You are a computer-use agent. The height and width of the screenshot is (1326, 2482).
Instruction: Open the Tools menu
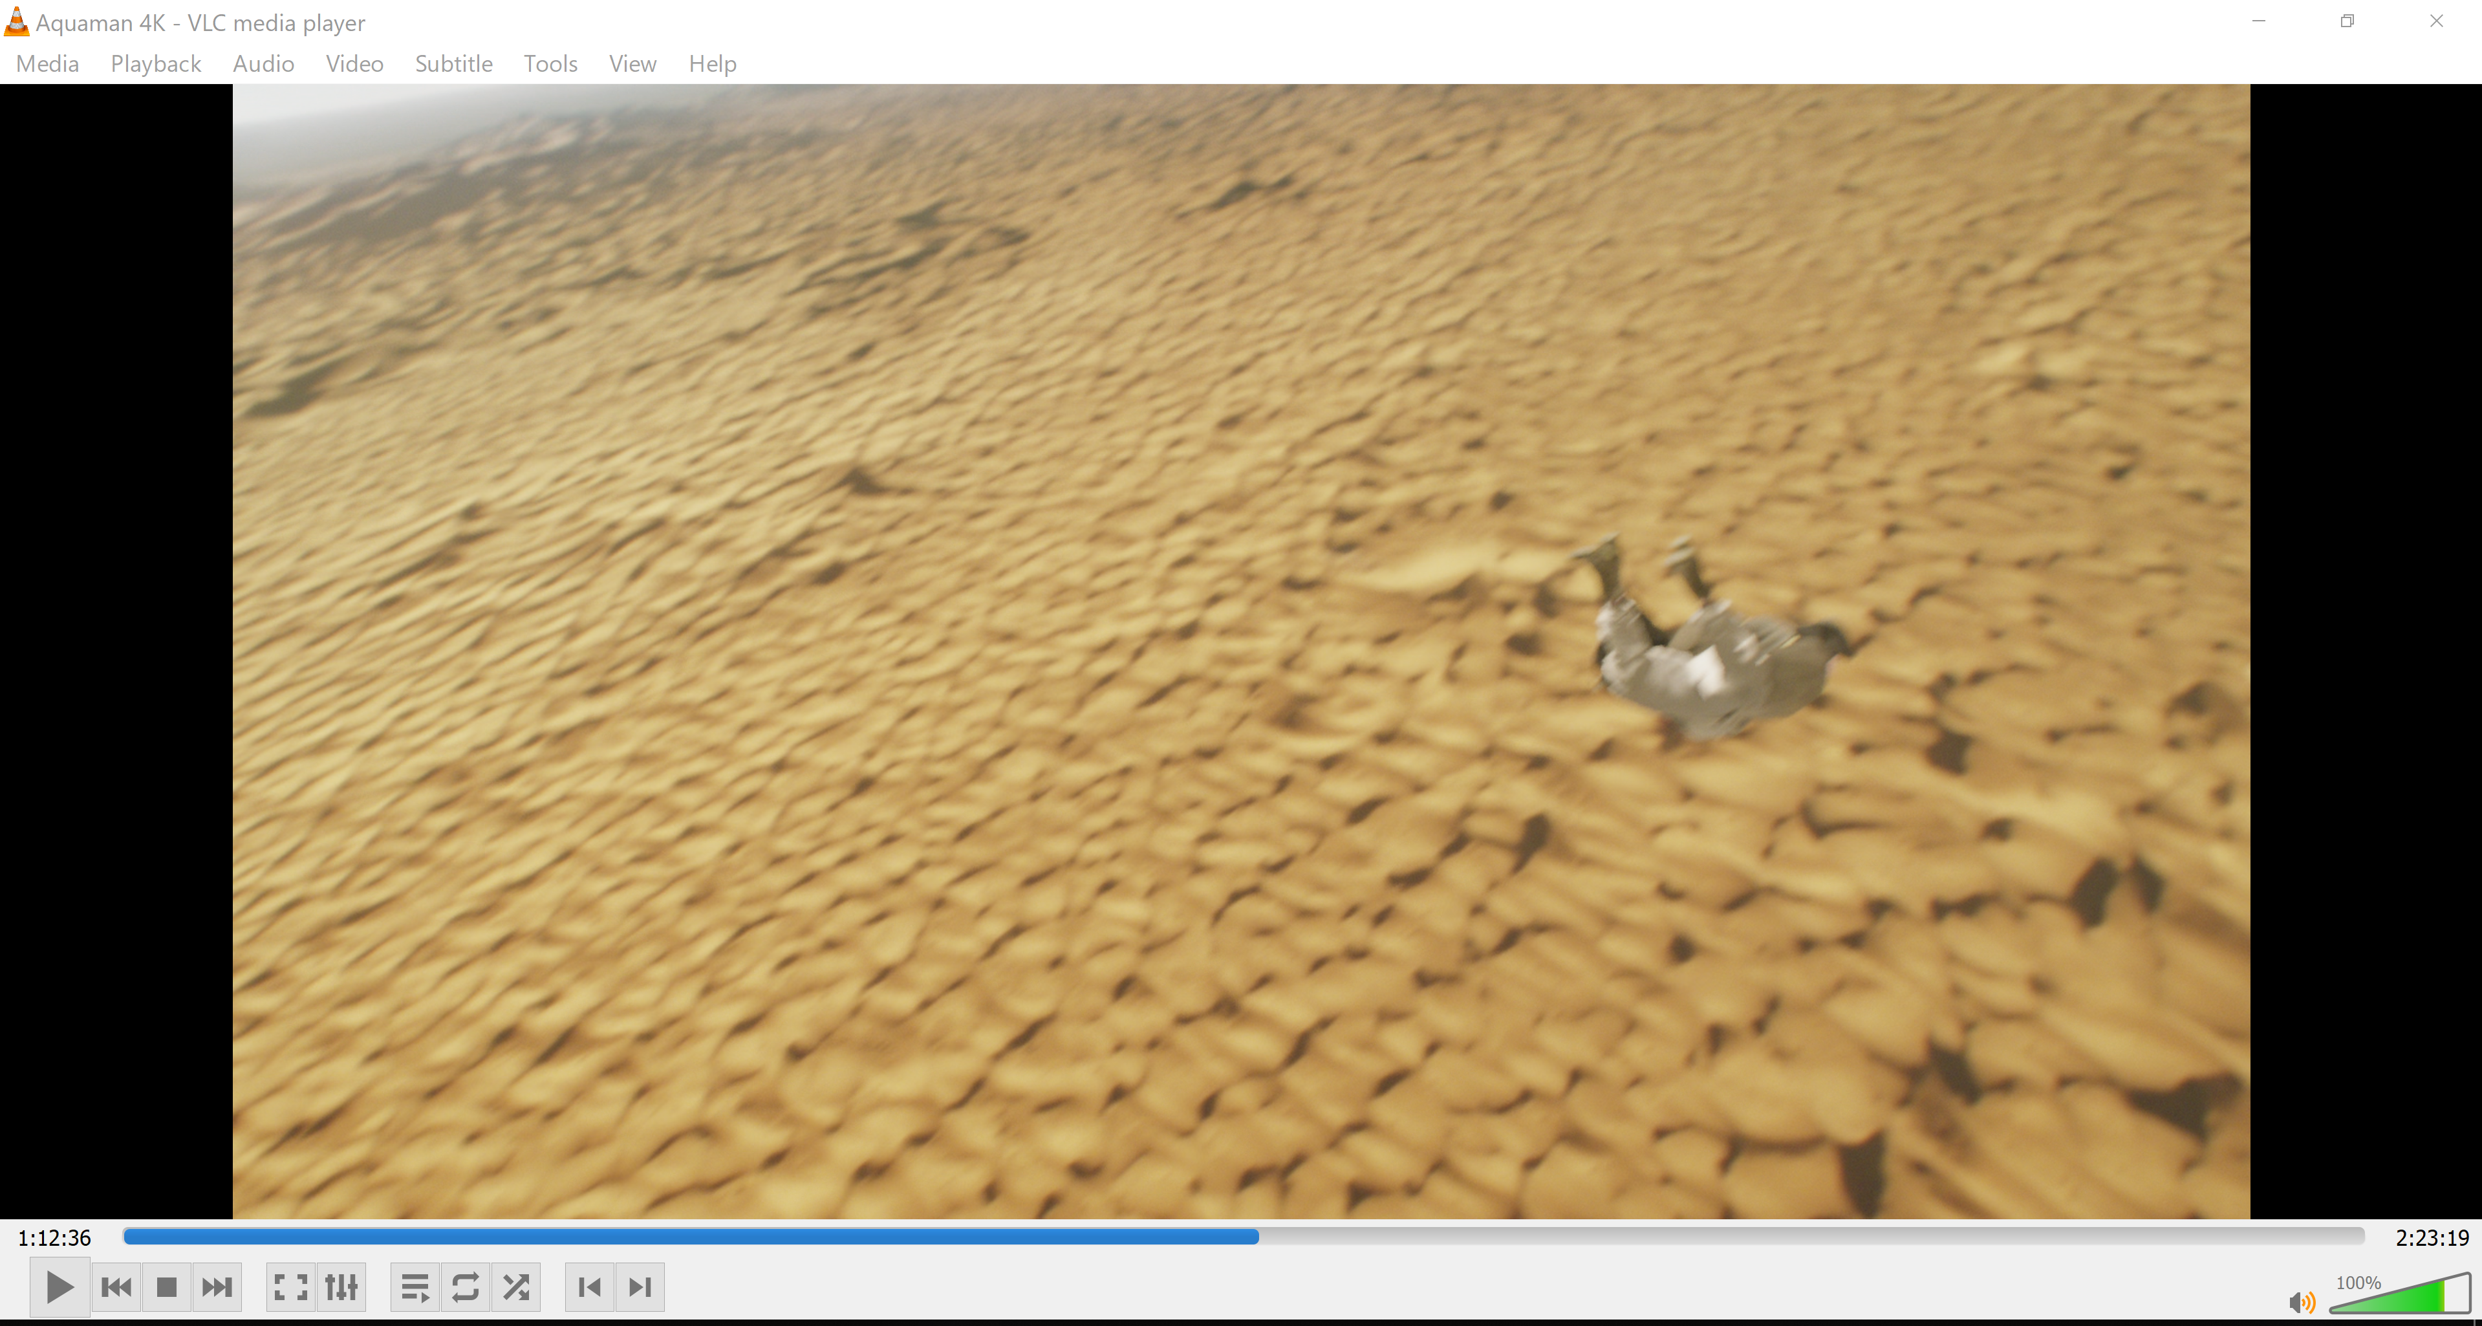point(550,63)
